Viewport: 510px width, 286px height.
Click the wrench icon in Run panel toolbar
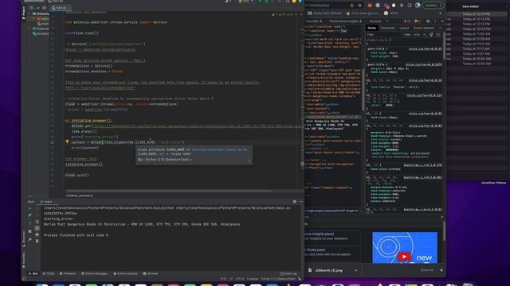pyautogui.click(x=30, y=215)
